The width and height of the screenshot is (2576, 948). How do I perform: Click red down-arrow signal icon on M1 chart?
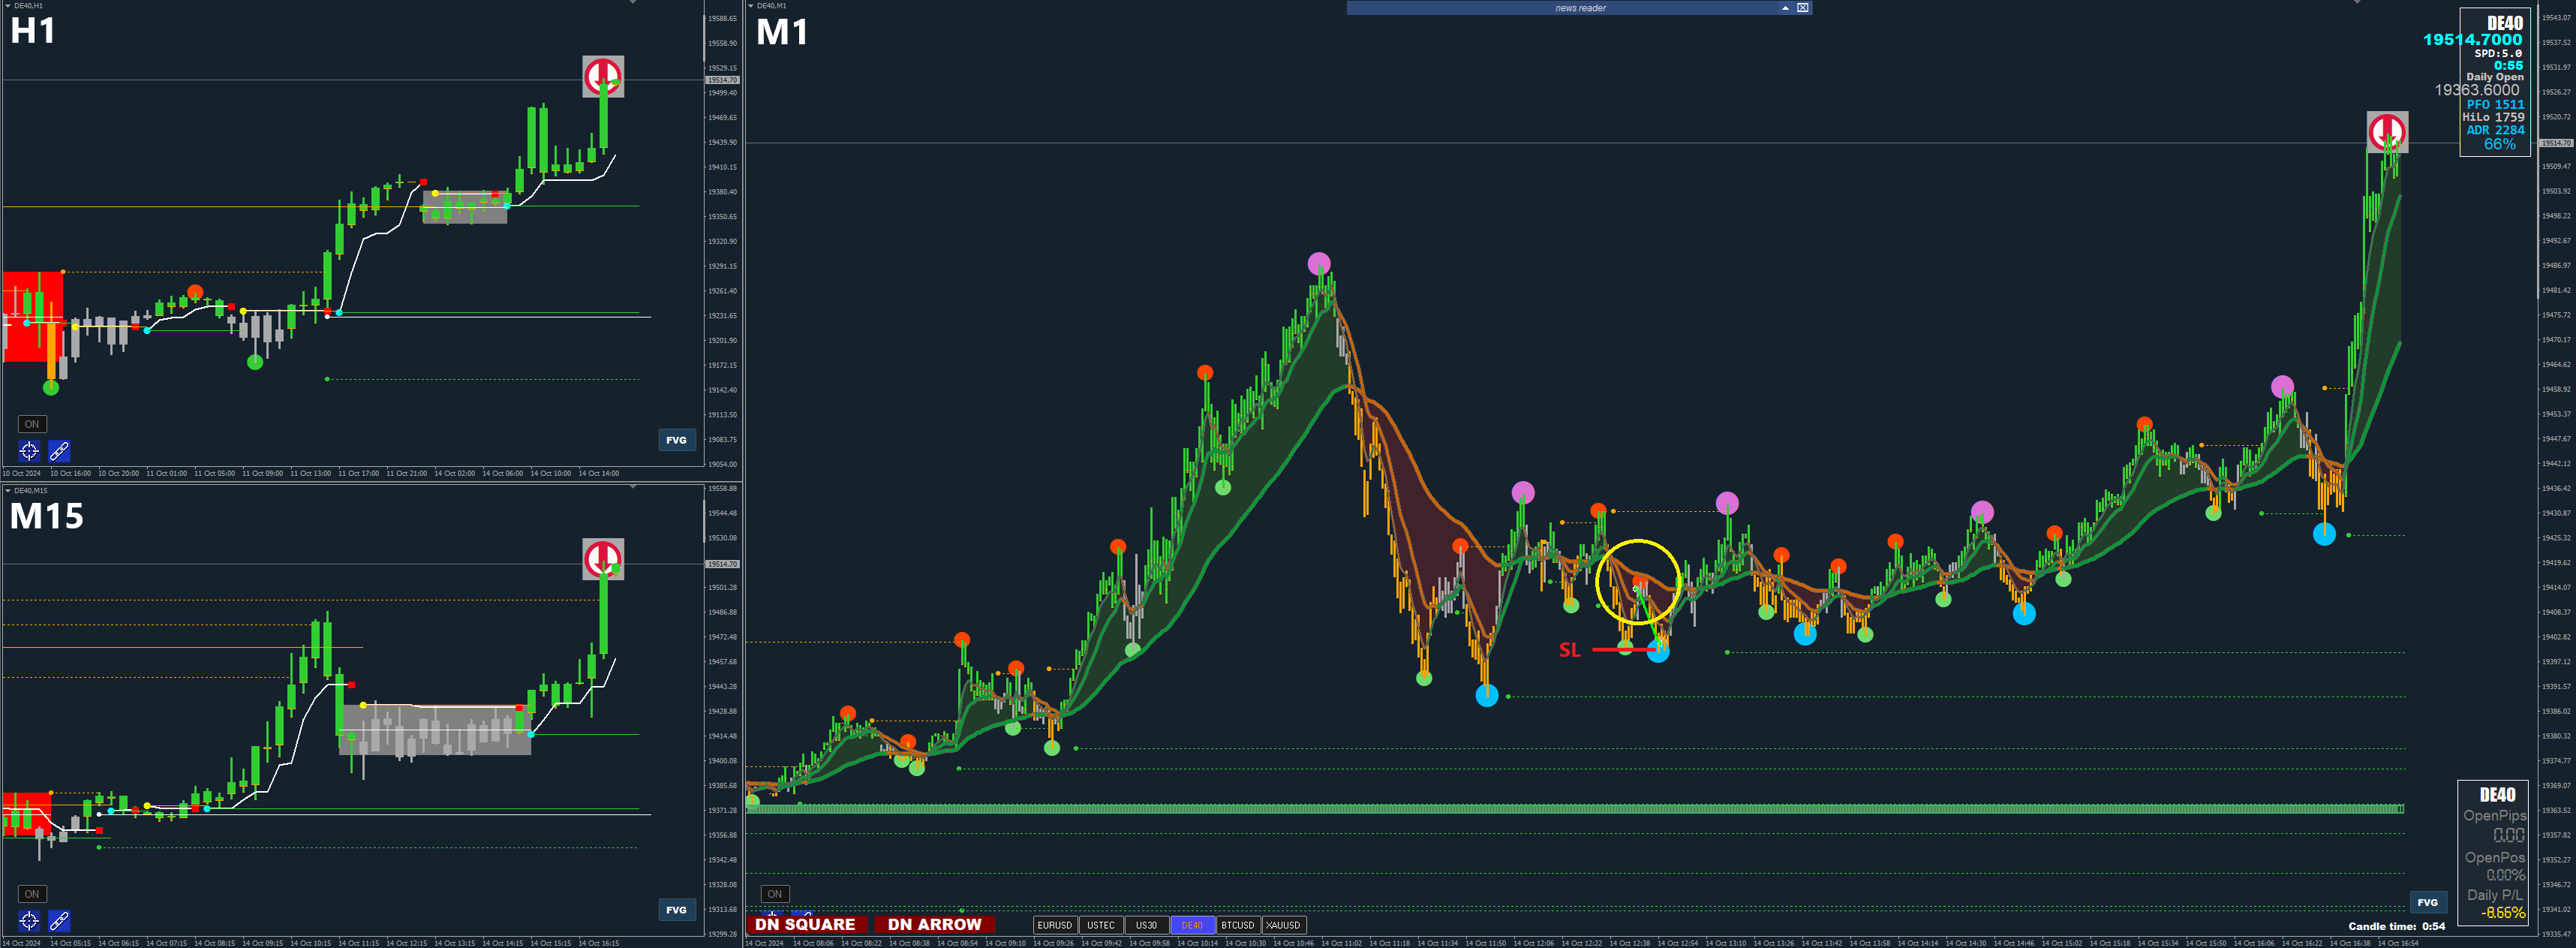tap(2387, 132)
